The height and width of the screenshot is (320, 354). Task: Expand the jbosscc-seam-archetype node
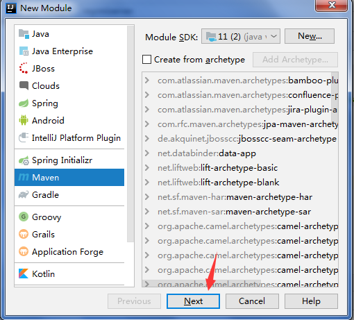147,139
